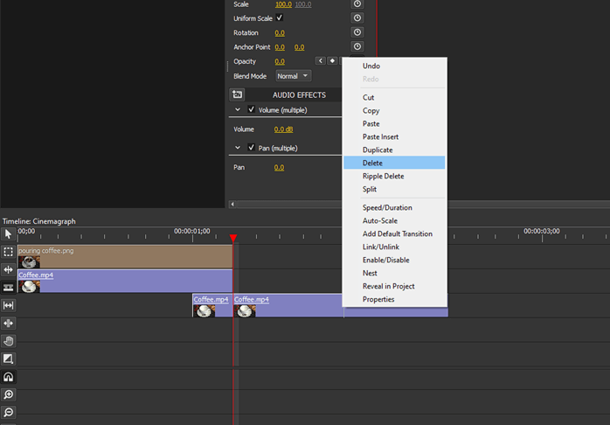
Task: Click the Volume 0.0 dB value
Action: click(283, 129)
